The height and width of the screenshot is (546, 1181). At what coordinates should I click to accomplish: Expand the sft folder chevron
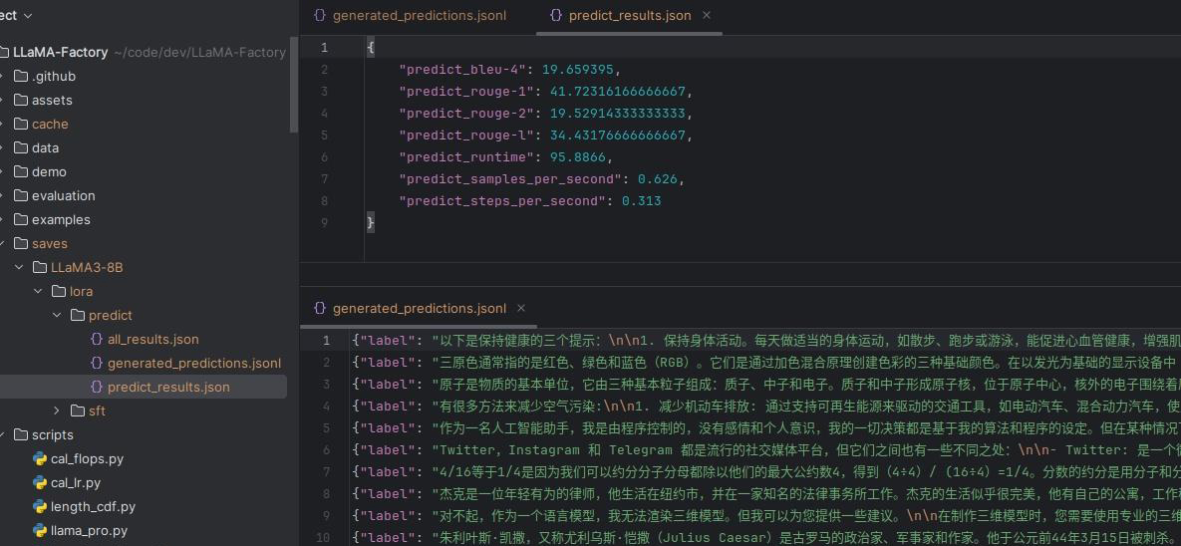click(x=57, y=411)
